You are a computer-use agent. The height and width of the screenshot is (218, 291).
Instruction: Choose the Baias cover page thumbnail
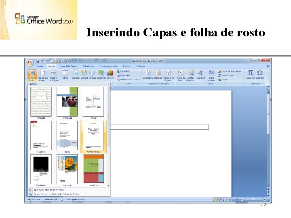[x=67, y=136]
